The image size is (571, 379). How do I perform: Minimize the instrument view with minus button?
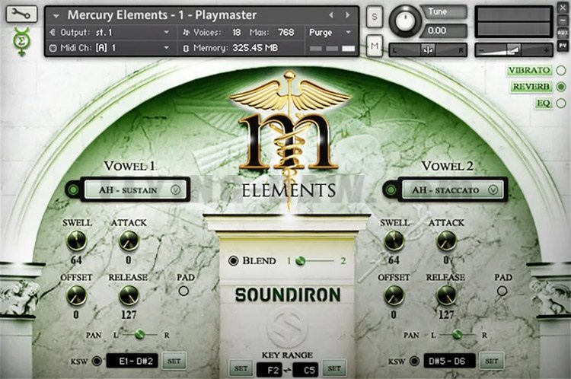coord(563,20)
